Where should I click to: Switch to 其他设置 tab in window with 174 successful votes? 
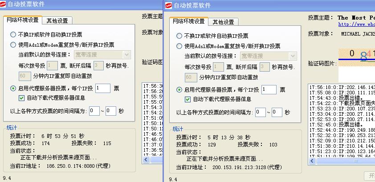(x=57, y=20)
